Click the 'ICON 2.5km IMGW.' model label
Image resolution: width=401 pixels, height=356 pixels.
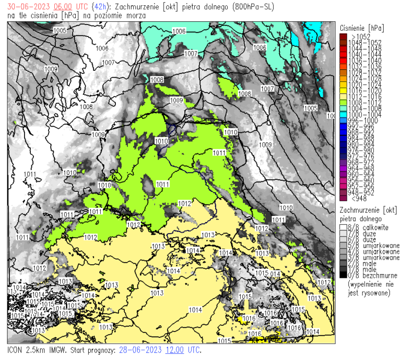coord(37,350)
